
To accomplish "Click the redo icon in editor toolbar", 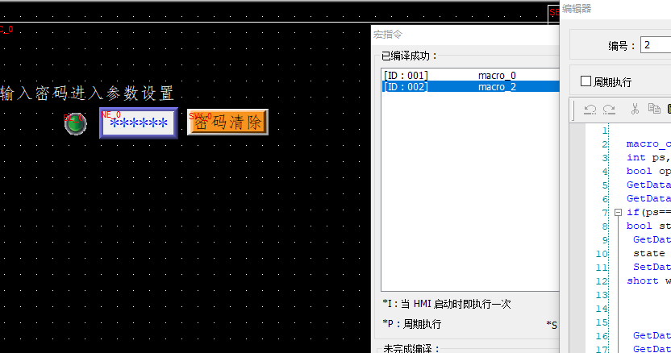I will click(609, 109).
